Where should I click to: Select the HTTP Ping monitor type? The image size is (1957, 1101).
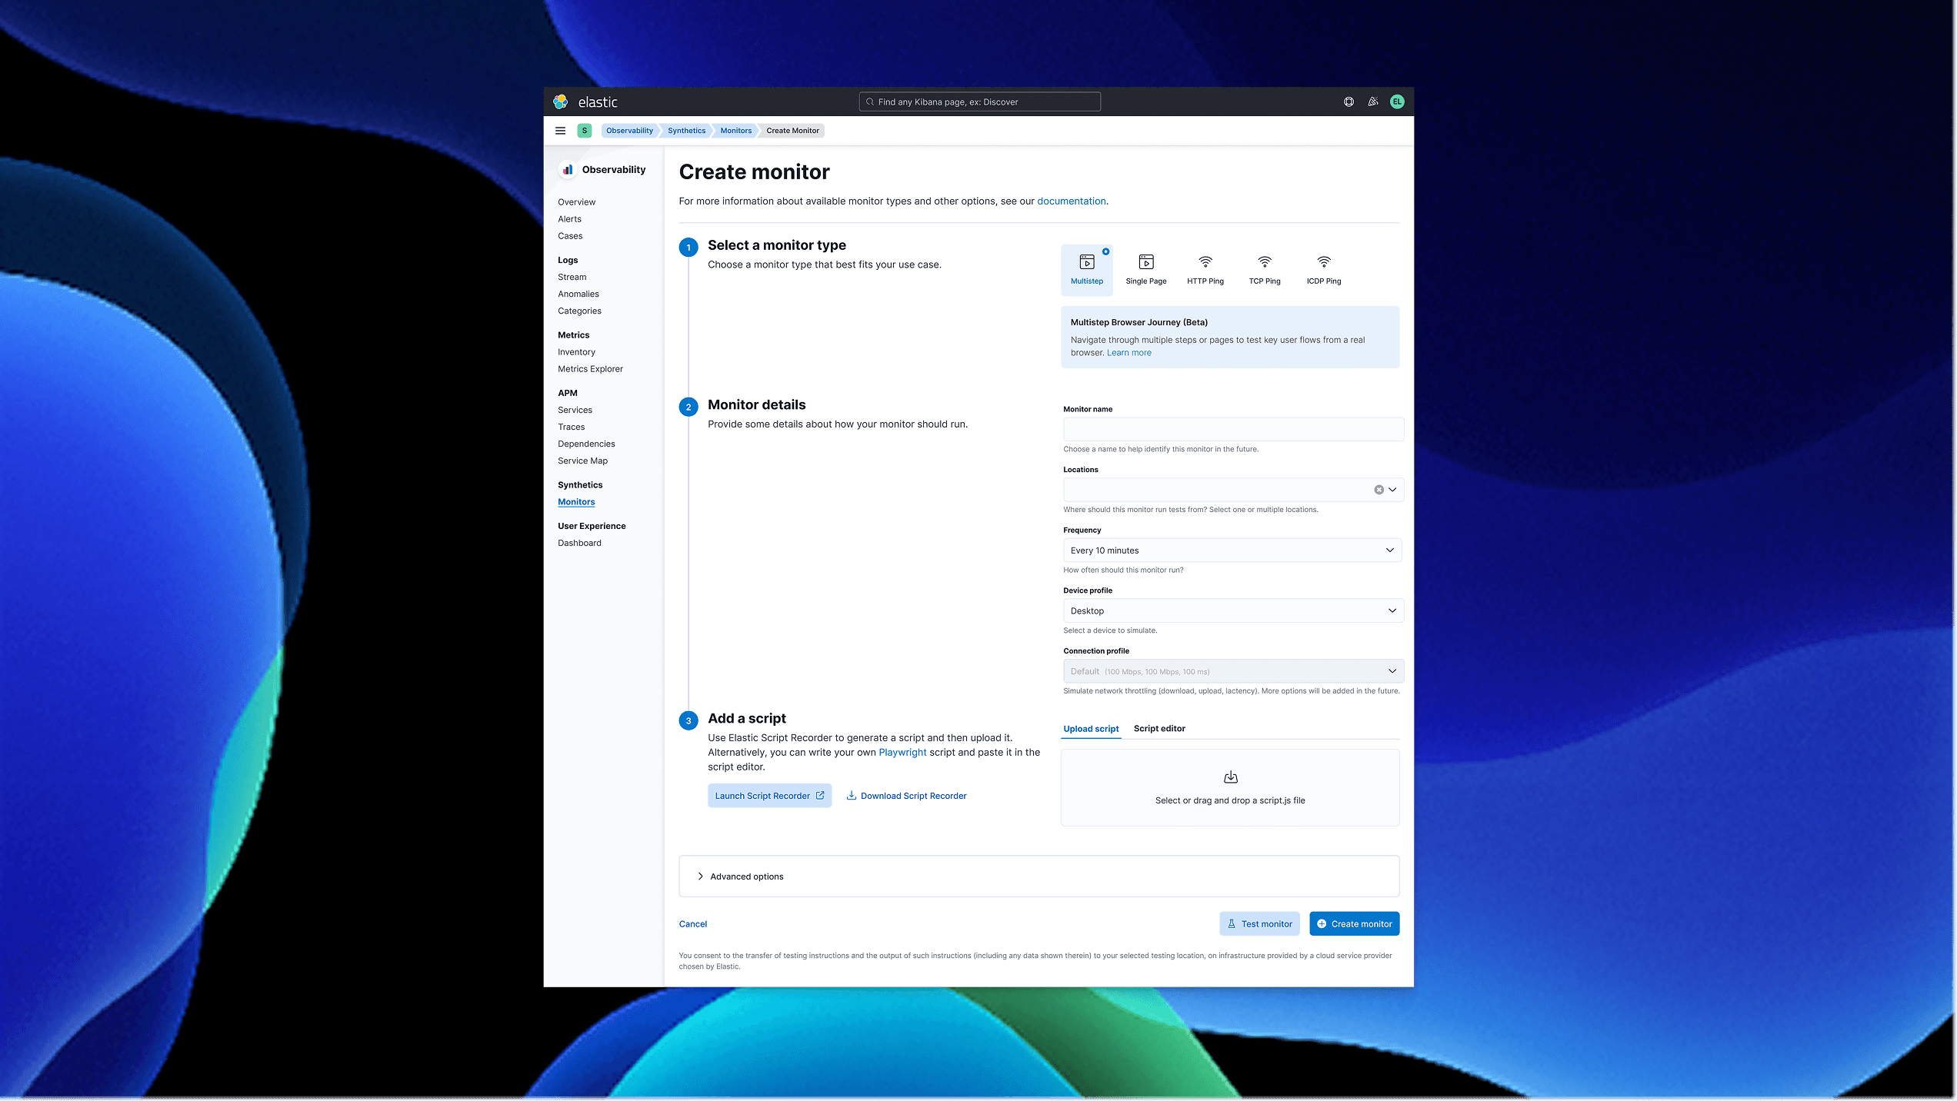tap(1205, 269)
